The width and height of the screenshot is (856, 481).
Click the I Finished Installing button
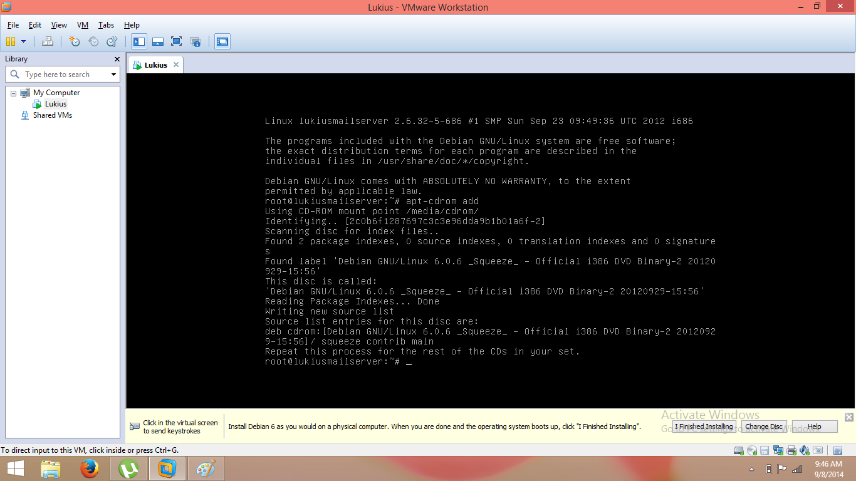(x=704, y=427)
